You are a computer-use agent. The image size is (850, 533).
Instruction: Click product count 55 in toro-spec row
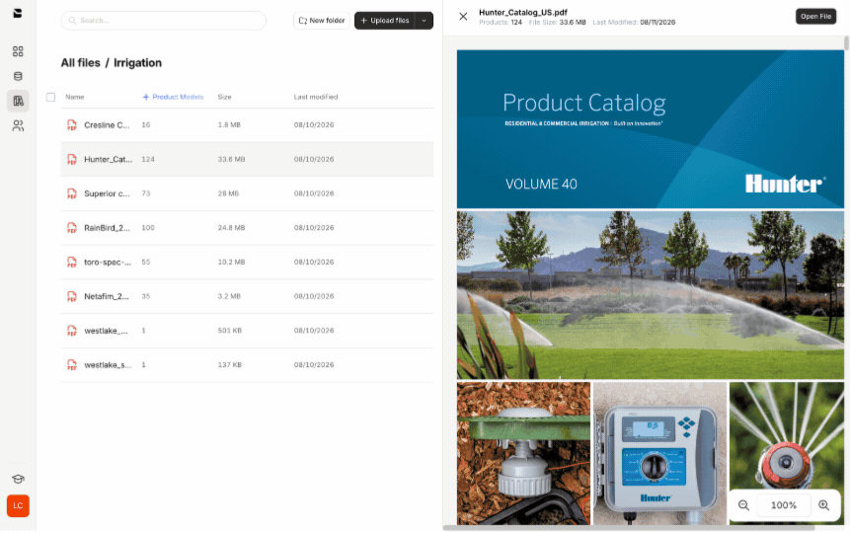[146, 262]
